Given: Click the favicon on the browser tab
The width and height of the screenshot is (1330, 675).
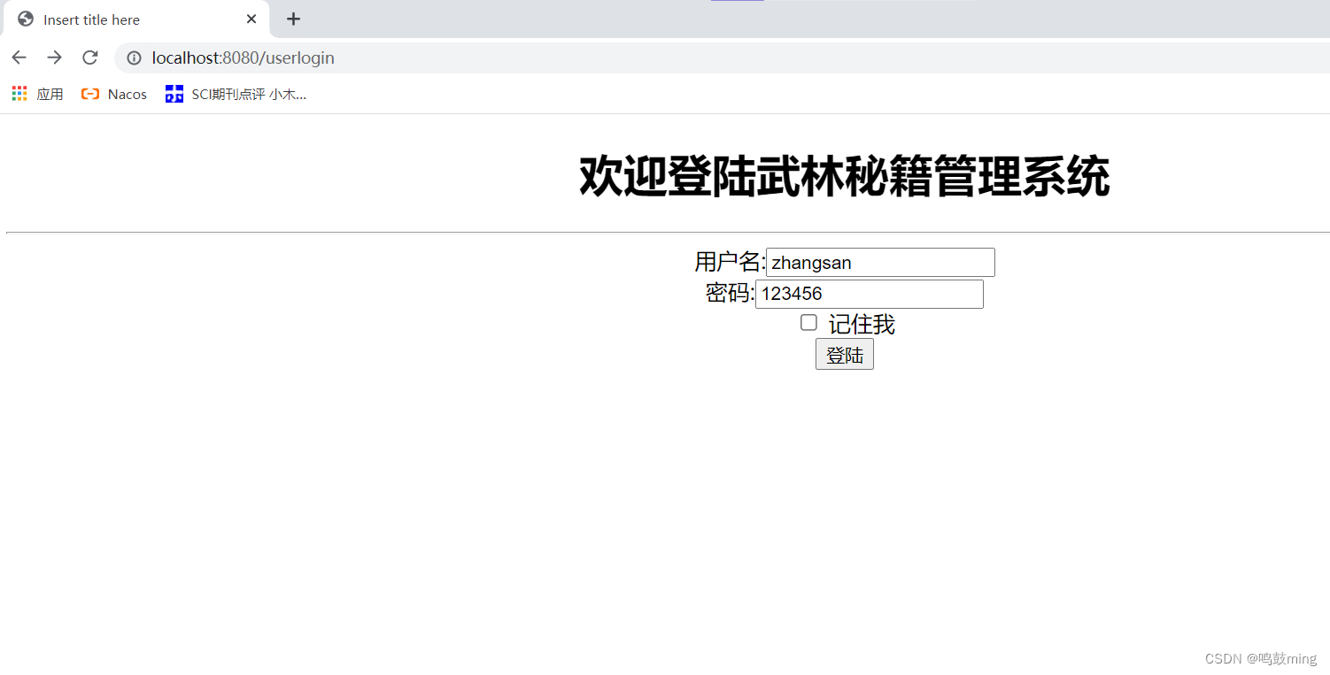Looking at the screenshot, I should point(25,19).
